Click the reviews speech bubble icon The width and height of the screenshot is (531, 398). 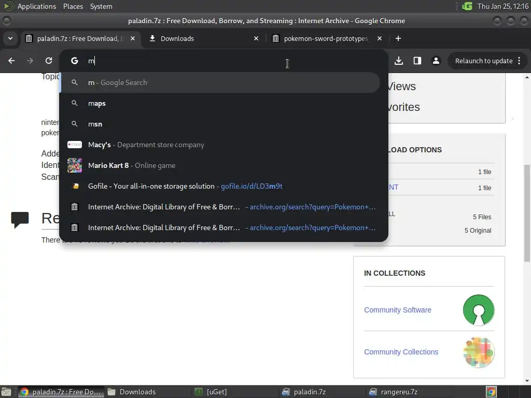click(20, 220)
